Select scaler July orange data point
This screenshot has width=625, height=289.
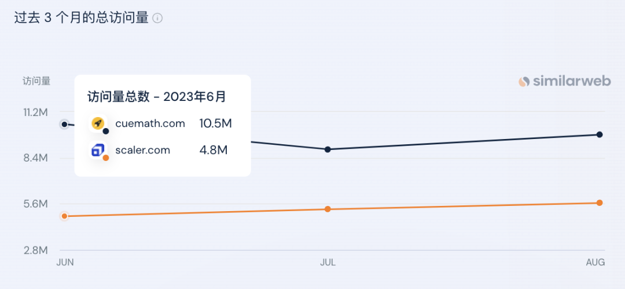(328, 209)
